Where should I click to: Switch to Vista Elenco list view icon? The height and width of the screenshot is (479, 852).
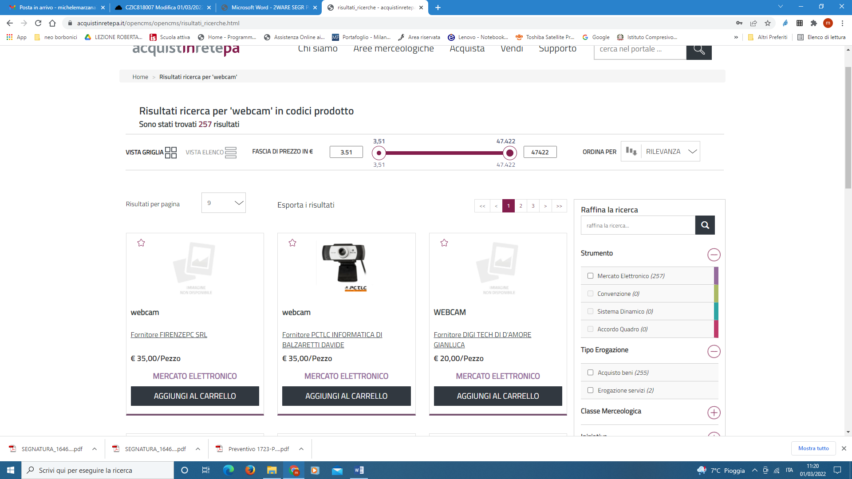pos(231,153)
